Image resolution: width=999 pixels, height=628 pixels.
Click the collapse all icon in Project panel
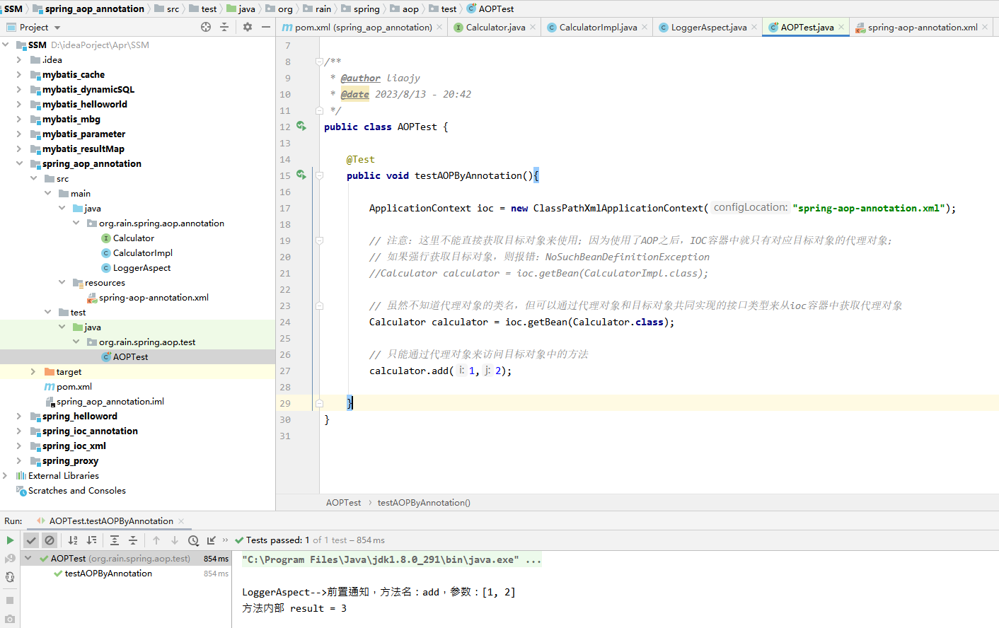224,27
